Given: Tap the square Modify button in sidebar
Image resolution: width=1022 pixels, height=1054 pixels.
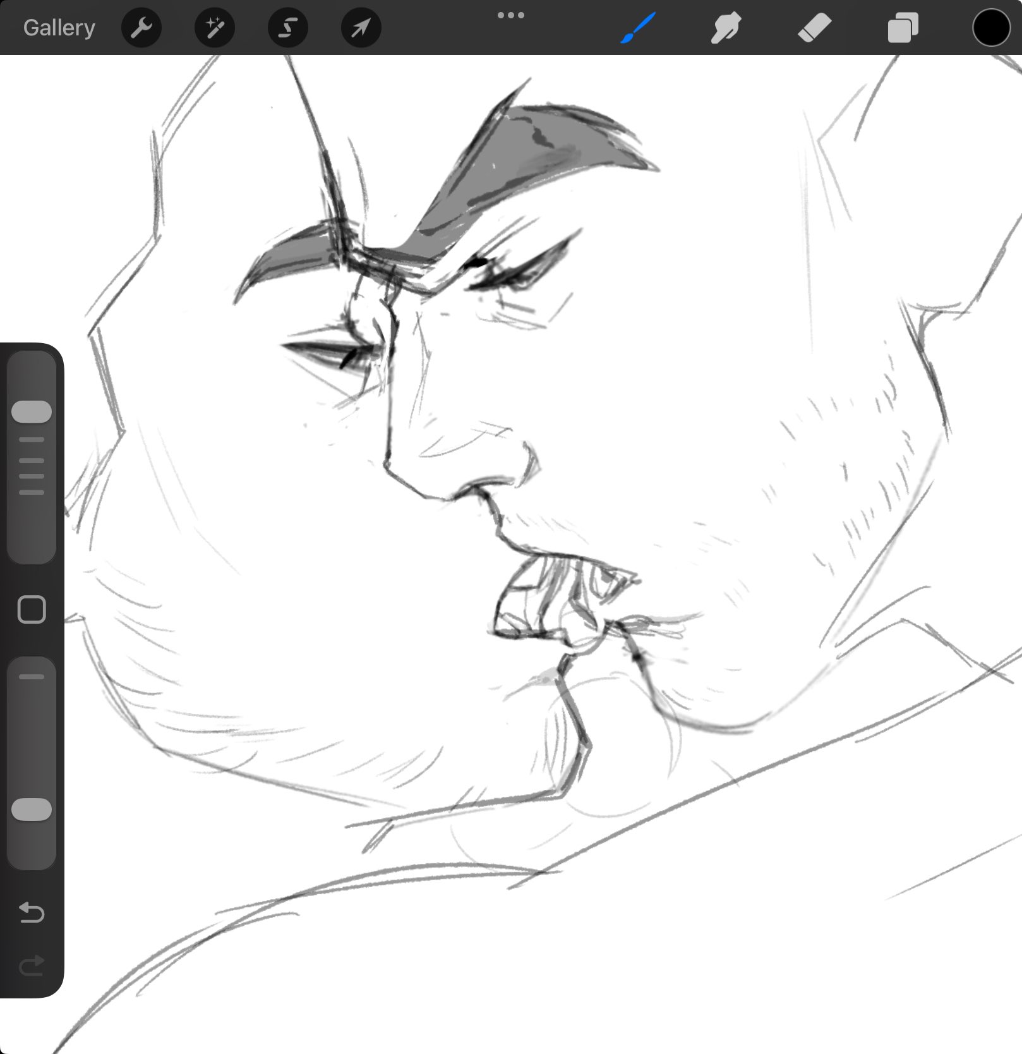Looking at the screenshot, I should (x=32, y=610).
